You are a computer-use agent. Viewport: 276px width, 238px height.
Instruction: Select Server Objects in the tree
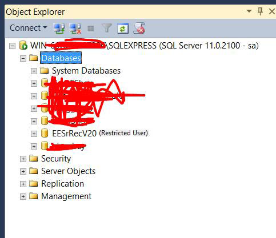click(68, 171)
